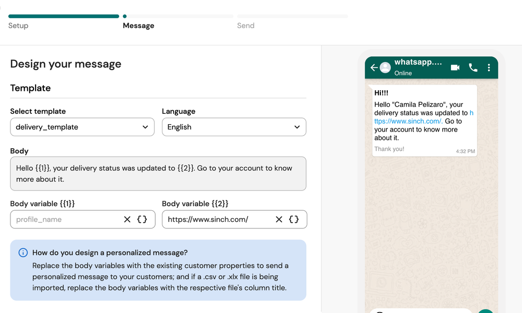Screen dimensions: 522x313
Task: Click the back arrow in WhatsApp preview
Action: (374, 68)
